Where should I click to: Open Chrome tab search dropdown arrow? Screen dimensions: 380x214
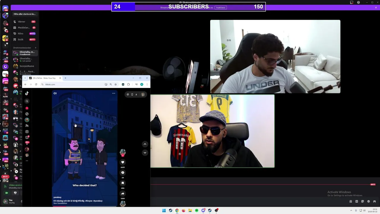tap(25, 78)
